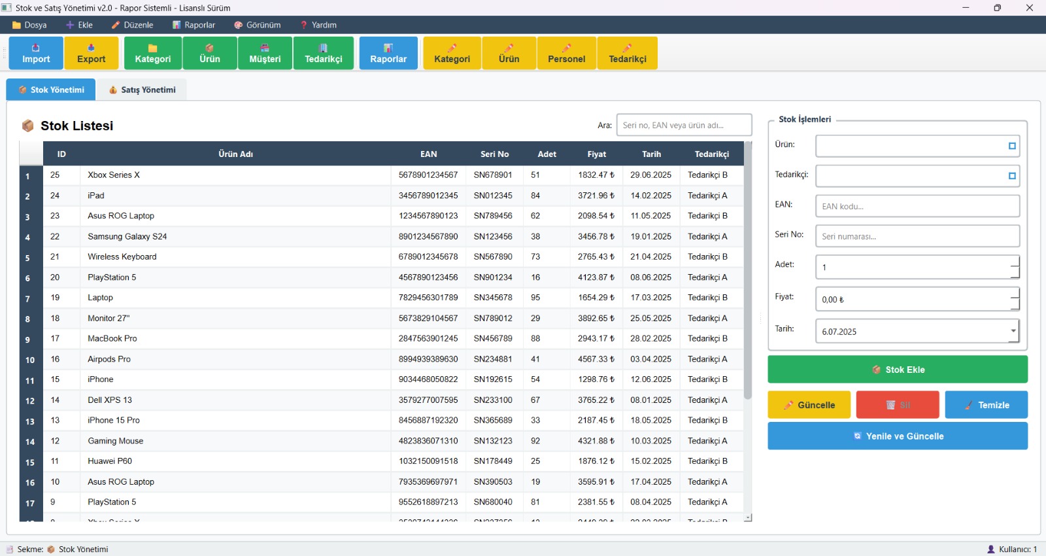Open the blue Raporlar toolbar button
The width and height of the screenshot is (1046, 556).
pyautogui.click(x=388, y=53)
